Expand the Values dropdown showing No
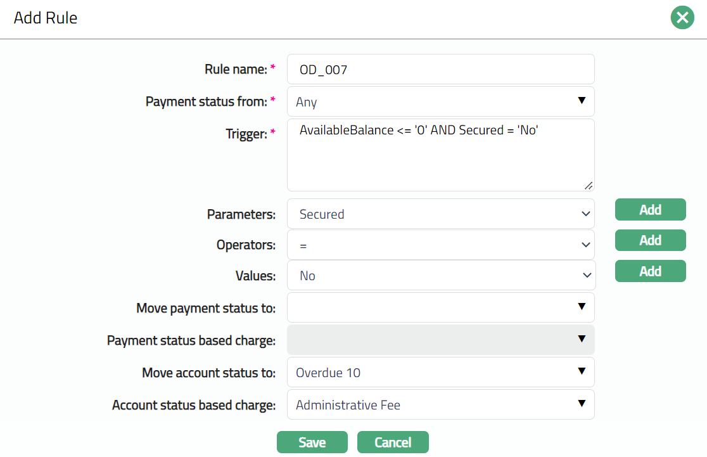The height and width of the screenshot is (457, 707). click(440, 276)
